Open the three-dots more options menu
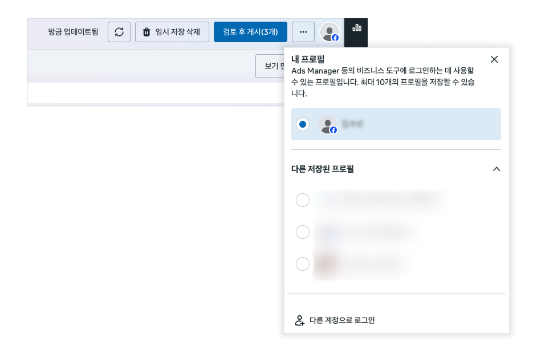 (x=303, y=32)
